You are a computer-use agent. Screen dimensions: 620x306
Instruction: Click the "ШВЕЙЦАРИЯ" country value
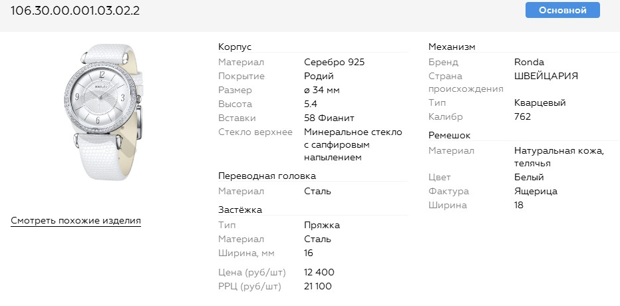click(x=546, y=76)
